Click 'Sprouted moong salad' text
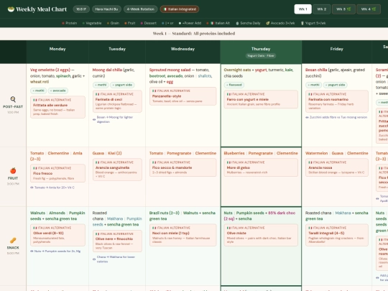 (x=170, y=70)
